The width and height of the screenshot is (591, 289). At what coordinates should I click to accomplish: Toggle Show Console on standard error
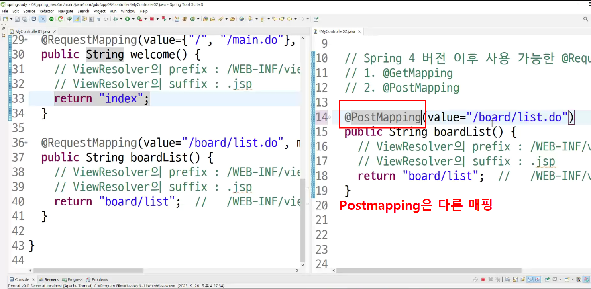(538, 279)
